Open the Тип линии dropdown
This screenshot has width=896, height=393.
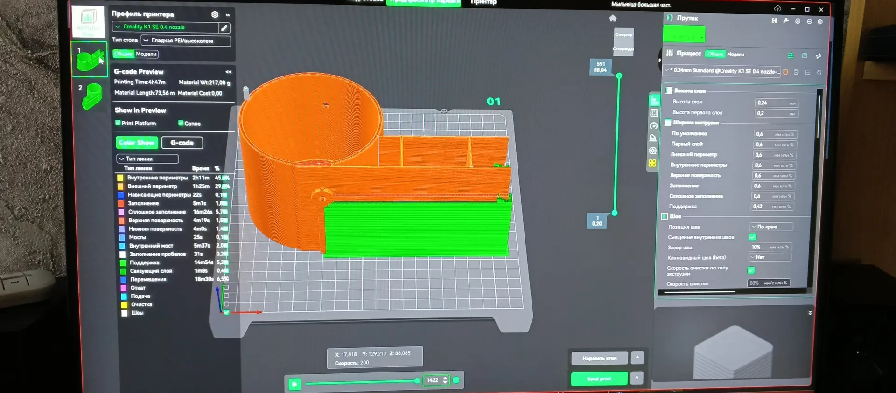tap(147, 159)
